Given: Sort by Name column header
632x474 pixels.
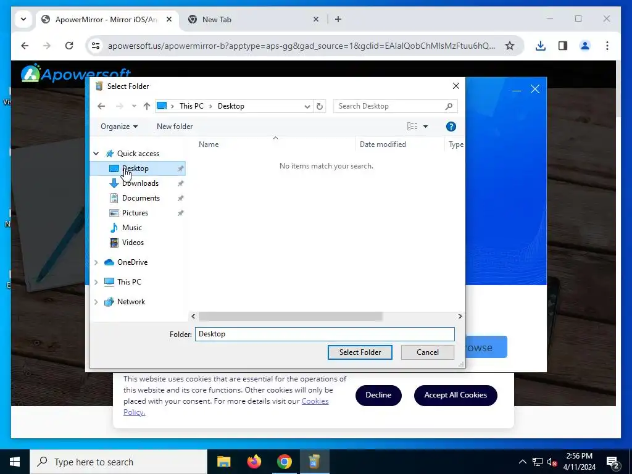Looking at the screenshot, I should 209,144.
